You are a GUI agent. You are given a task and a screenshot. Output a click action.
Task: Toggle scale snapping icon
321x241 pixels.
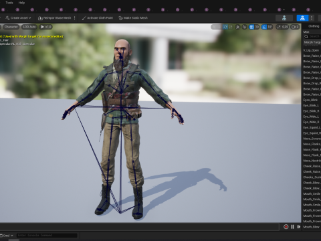(279, 27)
